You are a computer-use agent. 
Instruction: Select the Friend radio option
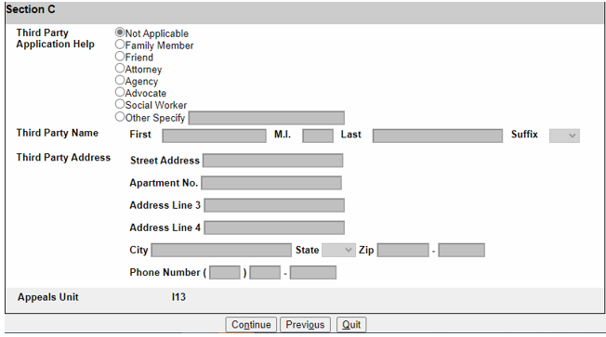tap(120, 57)
